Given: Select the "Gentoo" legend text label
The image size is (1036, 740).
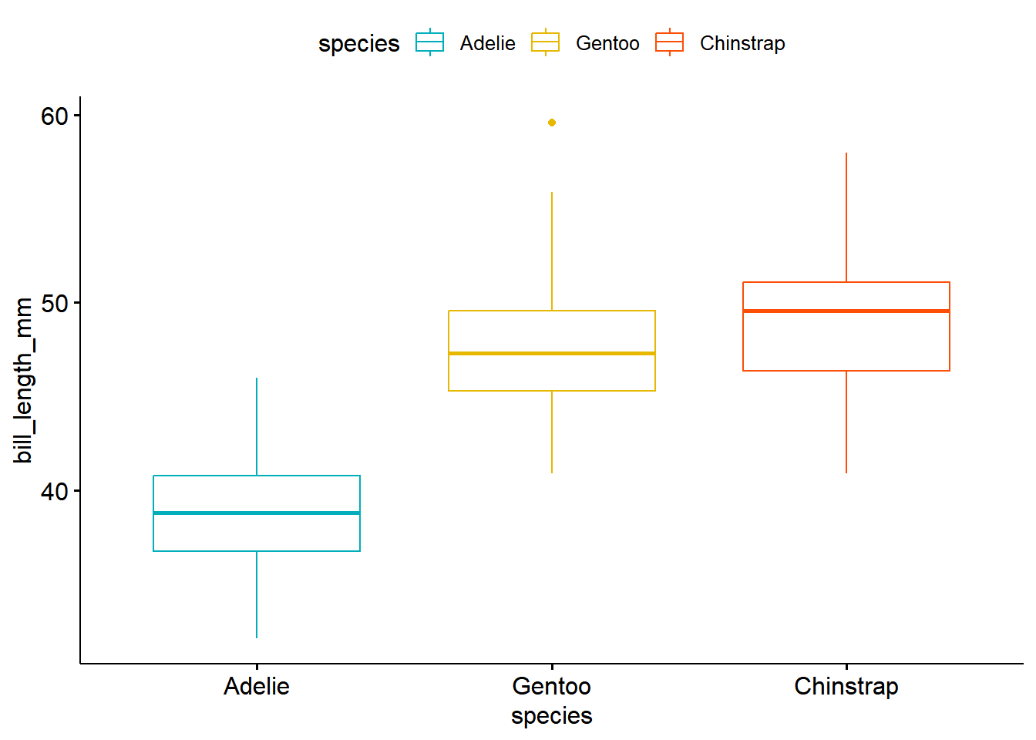Looking at the screenshot, I should coord(607,43).
